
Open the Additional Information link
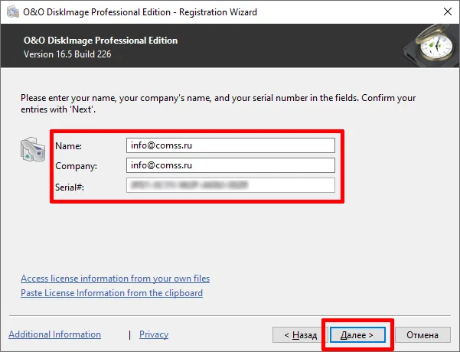[x=54, y=334]
